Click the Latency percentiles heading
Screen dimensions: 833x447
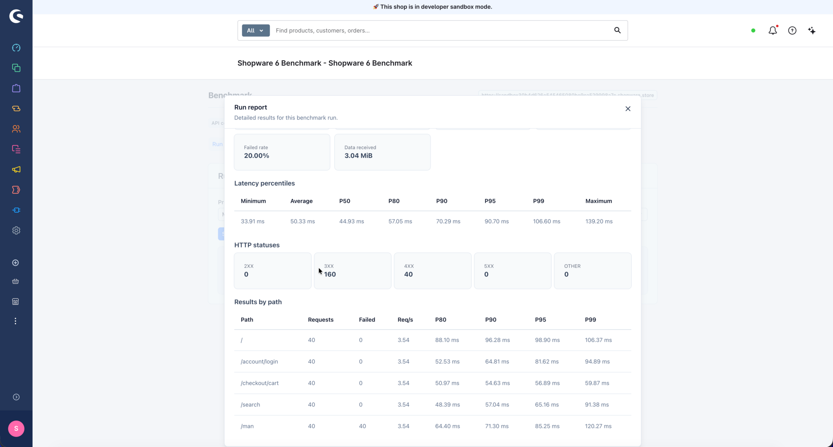(x=264, y=183)
